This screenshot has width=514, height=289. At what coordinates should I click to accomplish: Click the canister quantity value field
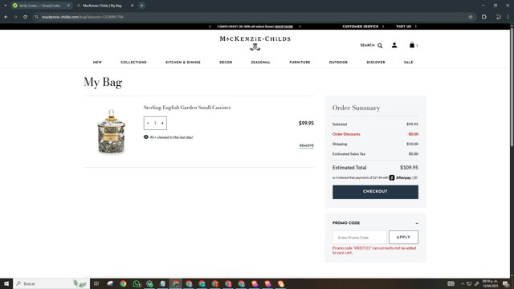pos(155,123)
